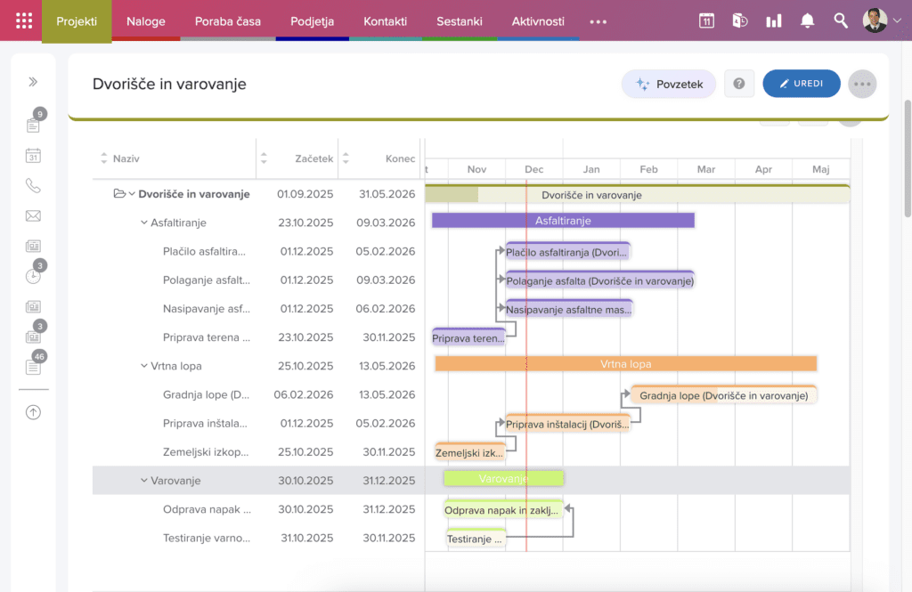The width and height of the screenshot is (912, 592).
Task: Collapse the Asfaltiranje task group
Action: click(x=144, y=223)
